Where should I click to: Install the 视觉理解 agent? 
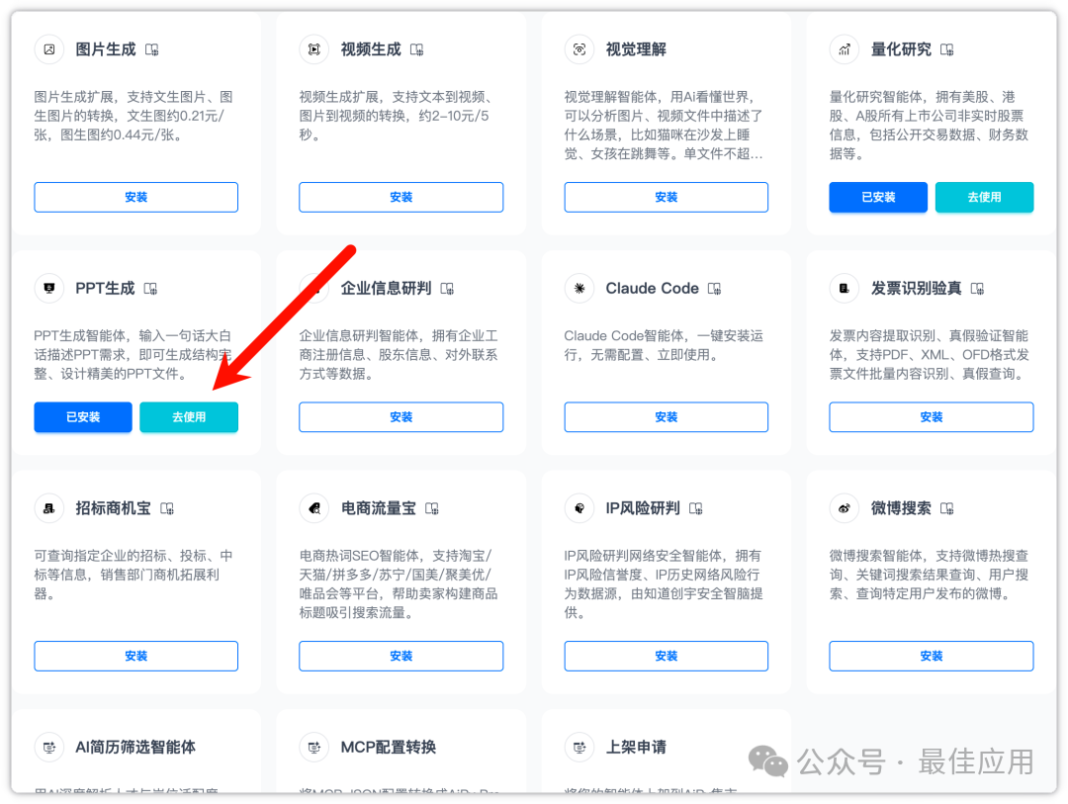coord(667,197)
